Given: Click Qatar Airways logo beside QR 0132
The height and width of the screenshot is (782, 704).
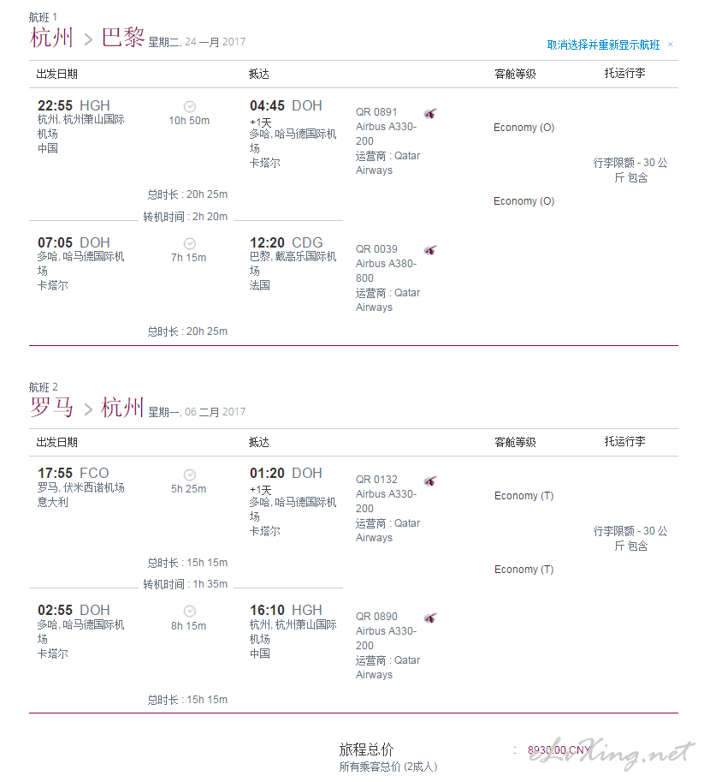Looking at the screenshot, I should (430, 481).
